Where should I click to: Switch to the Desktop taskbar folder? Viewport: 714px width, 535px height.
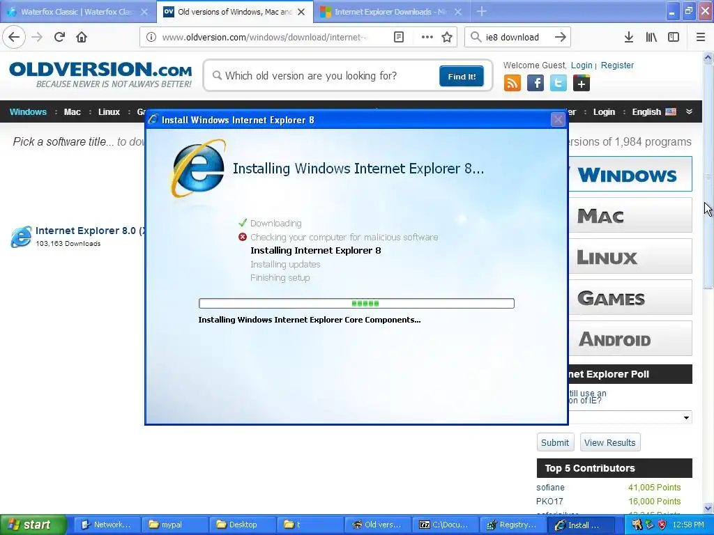tap(242, 525)
